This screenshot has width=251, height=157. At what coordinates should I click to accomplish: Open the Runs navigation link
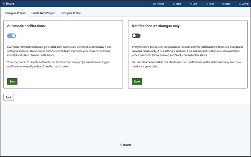211,4
